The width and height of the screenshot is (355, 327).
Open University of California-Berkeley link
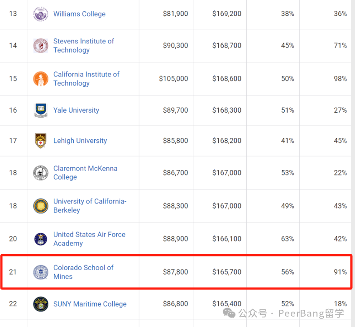pos(90,205)
